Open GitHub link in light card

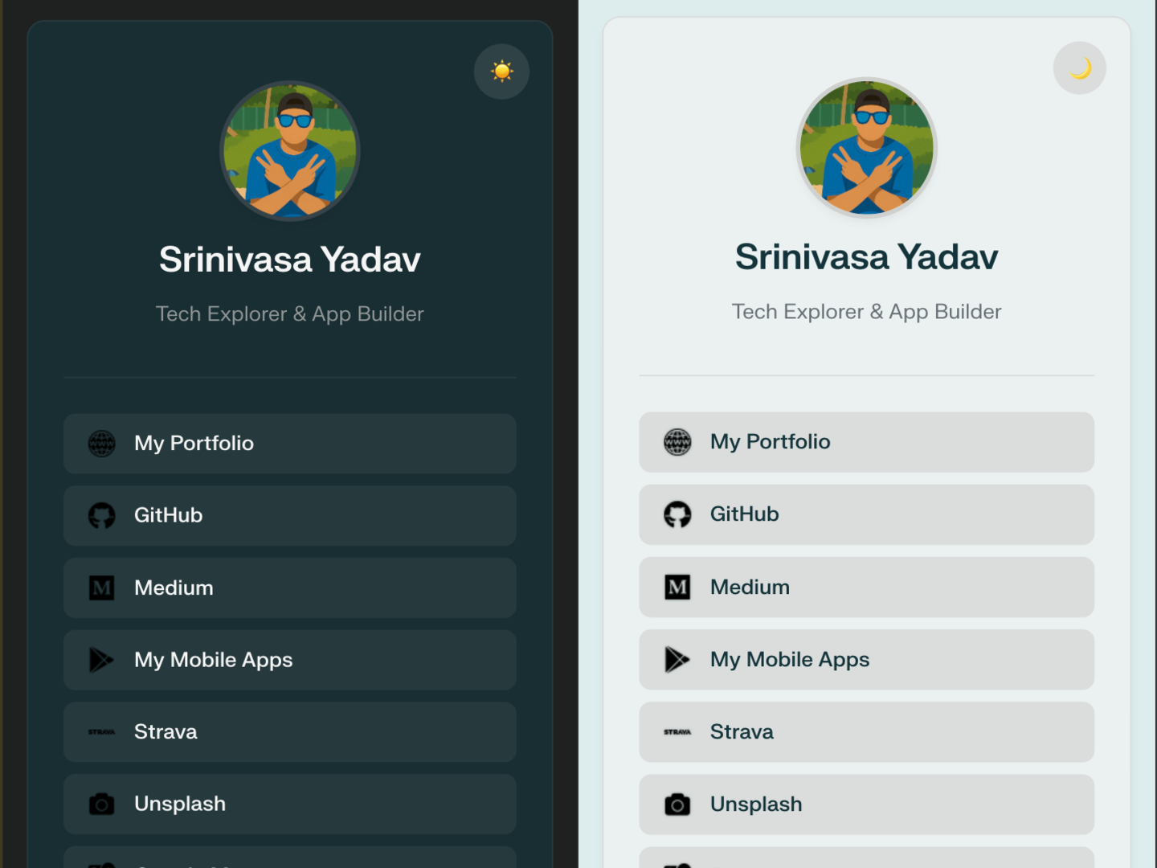pos(867,514)
